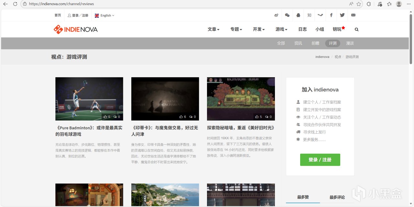Open Favorites list icon in toolbar

pos(389,4)
